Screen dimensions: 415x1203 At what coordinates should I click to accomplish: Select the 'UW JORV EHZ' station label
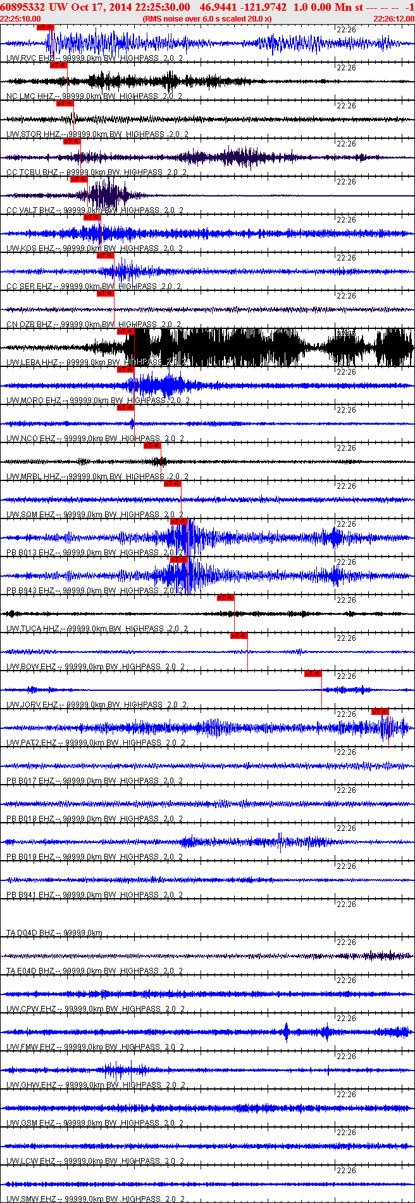[x=32, y=705]
